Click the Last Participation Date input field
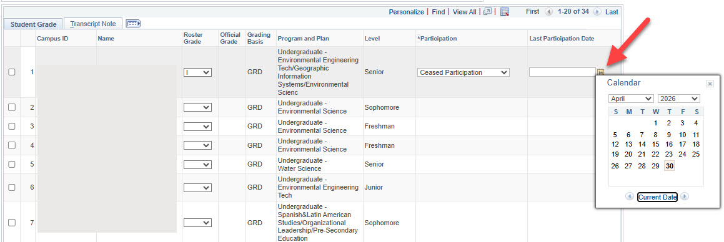This screenshot has width=724, height=242. click(562, 72)
